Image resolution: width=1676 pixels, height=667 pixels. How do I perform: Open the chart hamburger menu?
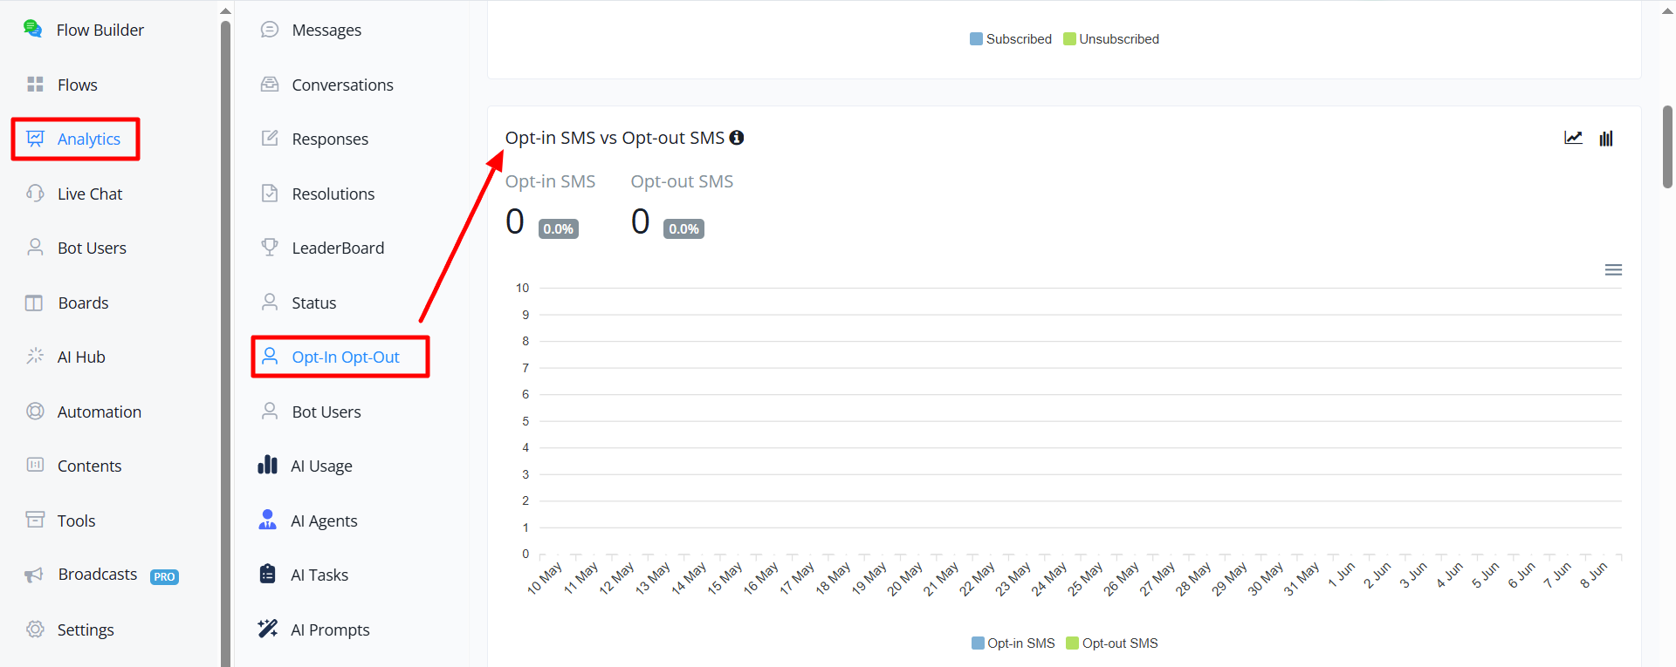(x=1613, y=270)
